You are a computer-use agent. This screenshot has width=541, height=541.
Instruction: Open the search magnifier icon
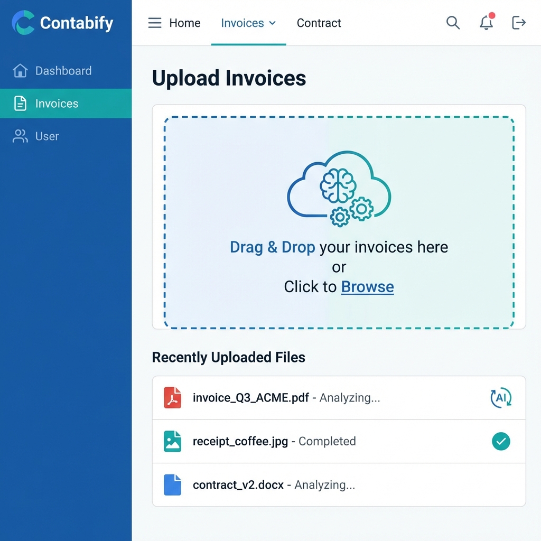[x=453, y=23]
